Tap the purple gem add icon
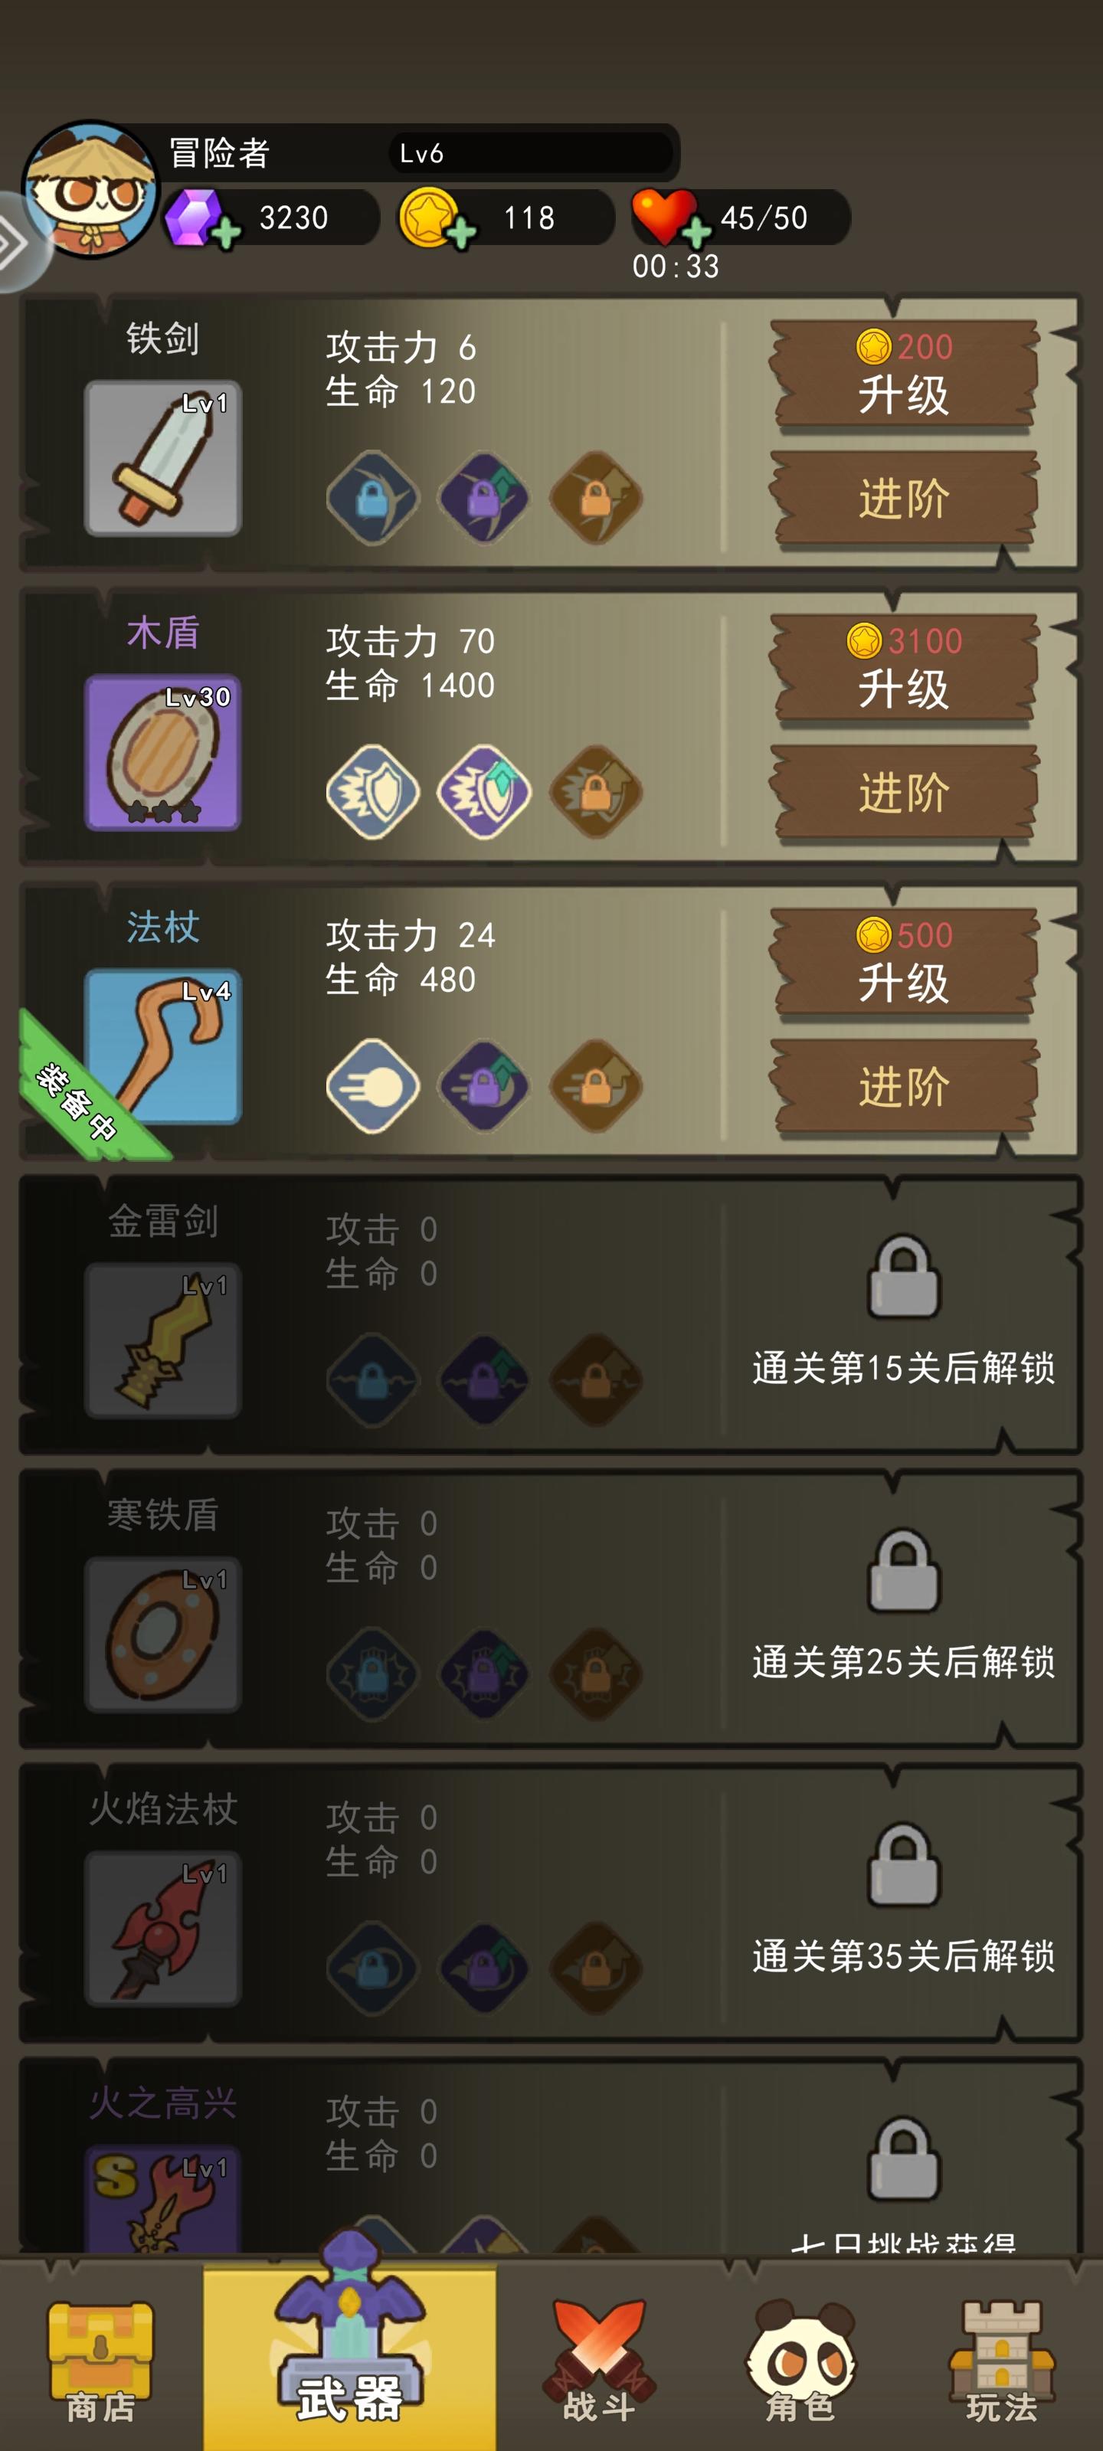Viewport: 1103px width, 2451px height. pyautogui.click(x=225, y=233)
